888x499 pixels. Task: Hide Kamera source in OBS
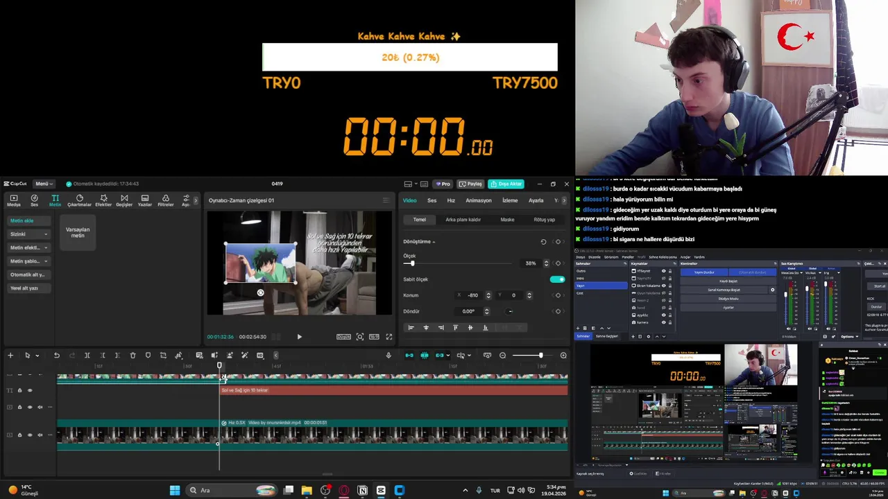point(663,322)
